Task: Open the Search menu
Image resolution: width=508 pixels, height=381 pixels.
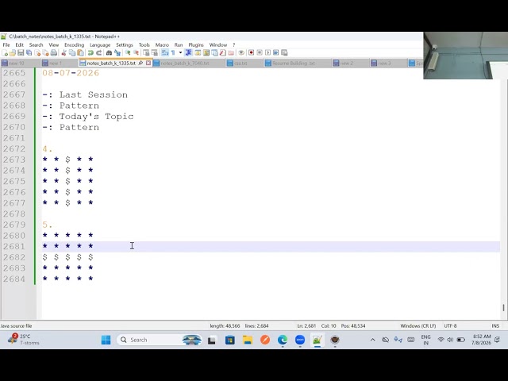Action: [x=36, y=44]
